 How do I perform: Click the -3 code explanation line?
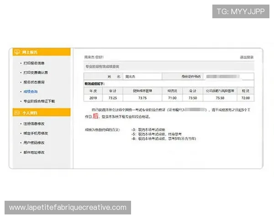[x=148, y=130]
